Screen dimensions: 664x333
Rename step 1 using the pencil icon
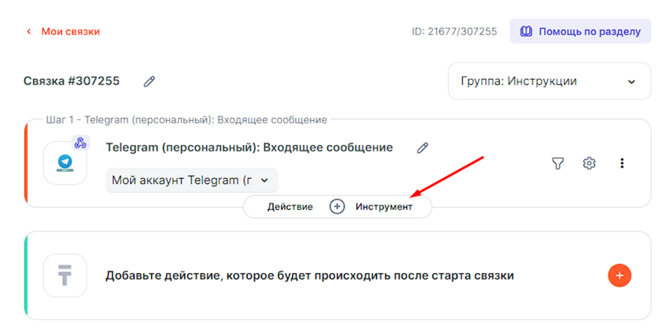pyautogui.click(x=422, y=148)
